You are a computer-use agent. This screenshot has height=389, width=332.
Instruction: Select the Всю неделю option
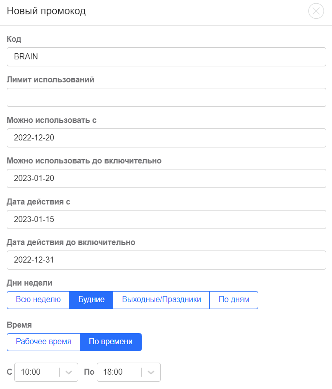coord(38,300)
